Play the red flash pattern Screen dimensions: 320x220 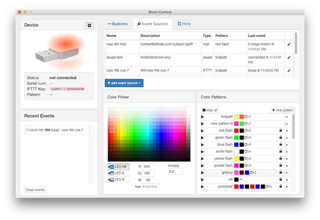[202, 130]
